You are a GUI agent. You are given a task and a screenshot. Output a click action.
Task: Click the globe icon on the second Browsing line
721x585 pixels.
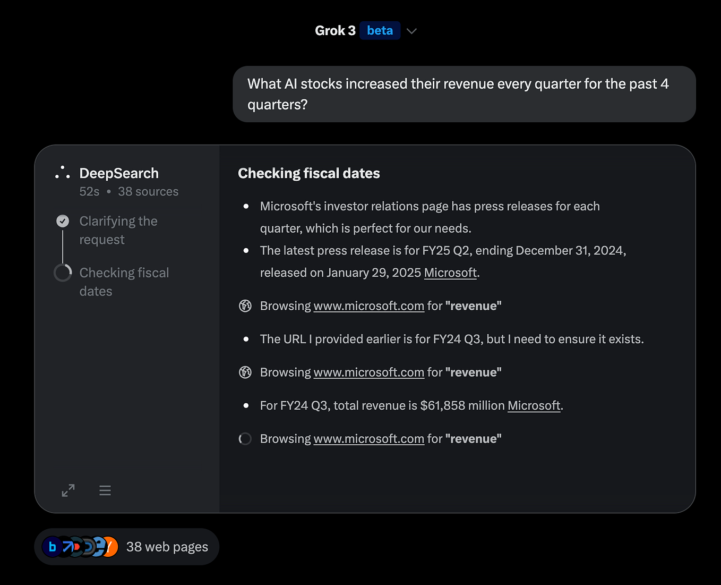click(x=245, y=372)
